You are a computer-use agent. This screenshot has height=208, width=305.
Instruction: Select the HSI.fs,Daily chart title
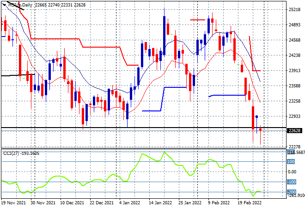pyautogui.click(x=20, y=5)
